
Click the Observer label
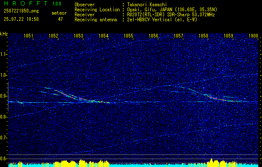85,5
